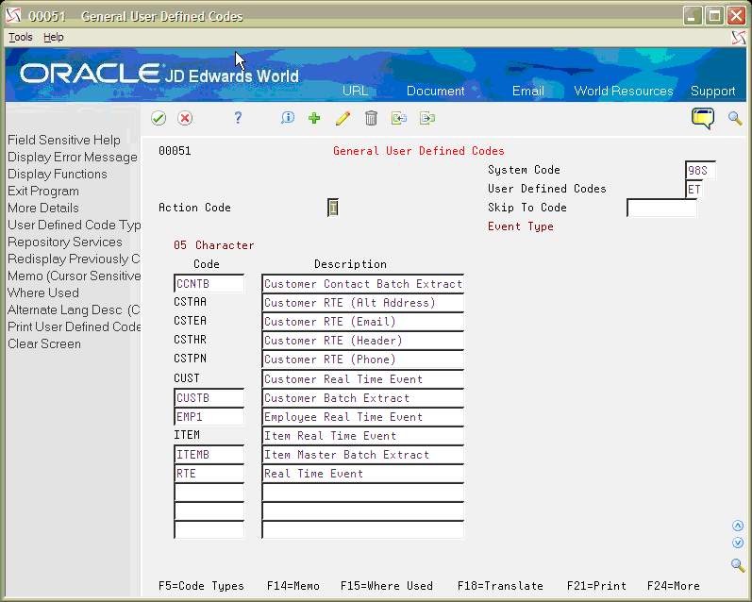Click Customer Contact Batch Extract description
The image size is (752, 602).
pyautogui.click(x=363, y=283)
